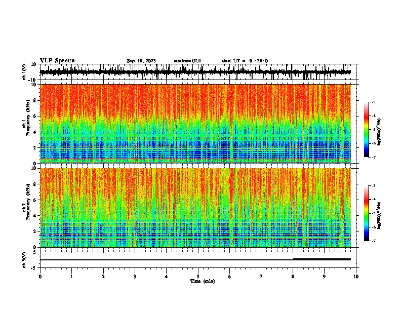Click inside the ch.1 frequency spectrogram
The height and width of the screenshot is (310, 401).
click(195, 124)
